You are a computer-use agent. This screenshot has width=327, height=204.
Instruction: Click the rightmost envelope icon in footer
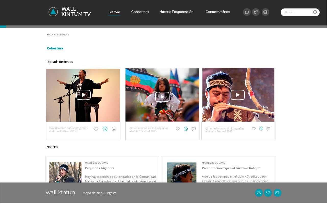277,193
